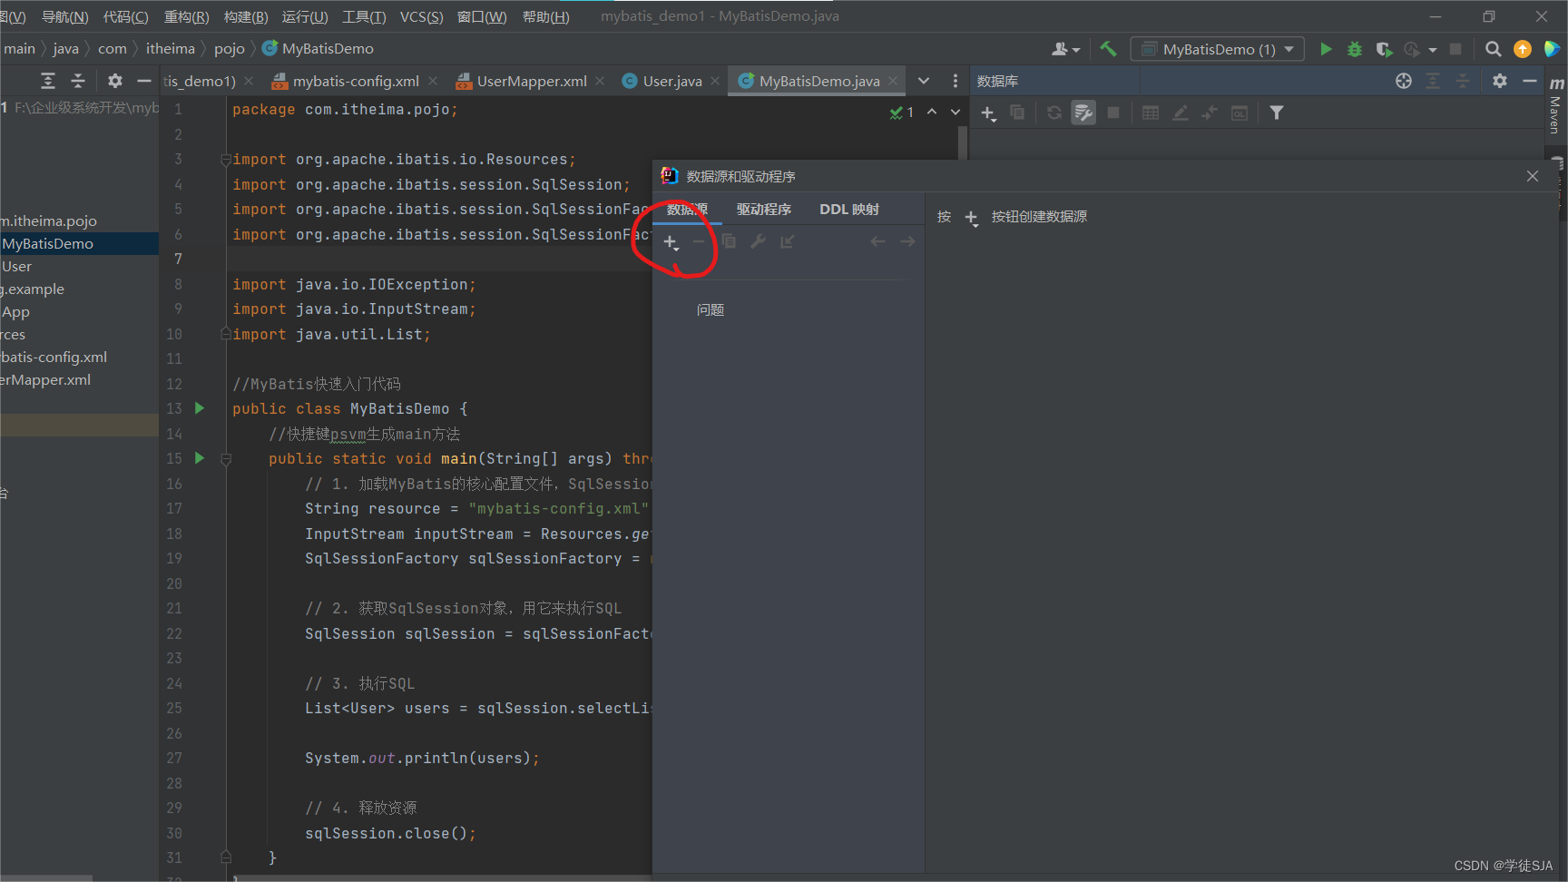
Task: Switch to the 驱动程序 tab
Action: tap(764, 210)
